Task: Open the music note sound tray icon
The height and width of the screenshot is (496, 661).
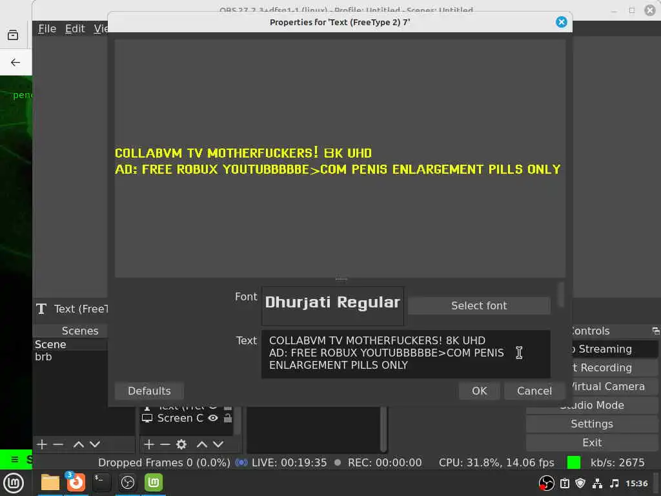Action: [x=615, y=483]
